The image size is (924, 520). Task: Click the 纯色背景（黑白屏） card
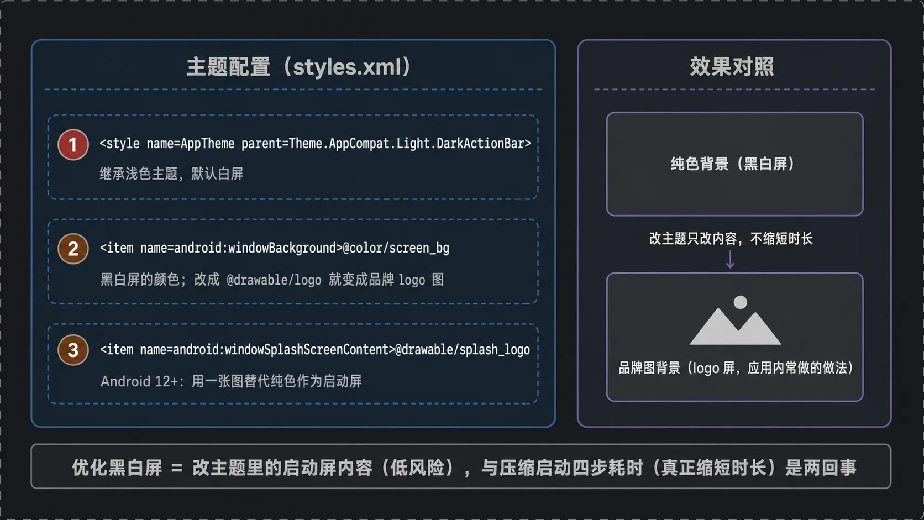pyautogui.click(x=734, y=164)
